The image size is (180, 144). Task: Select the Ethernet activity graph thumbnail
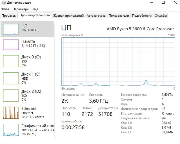click(11, 113)
